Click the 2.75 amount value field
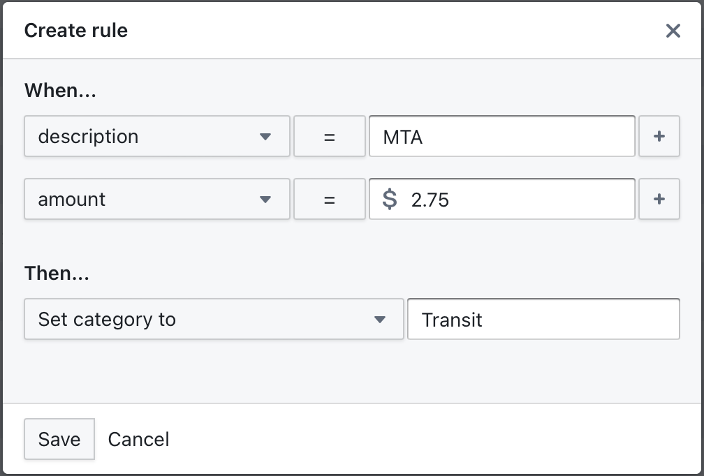 [501, 199]
